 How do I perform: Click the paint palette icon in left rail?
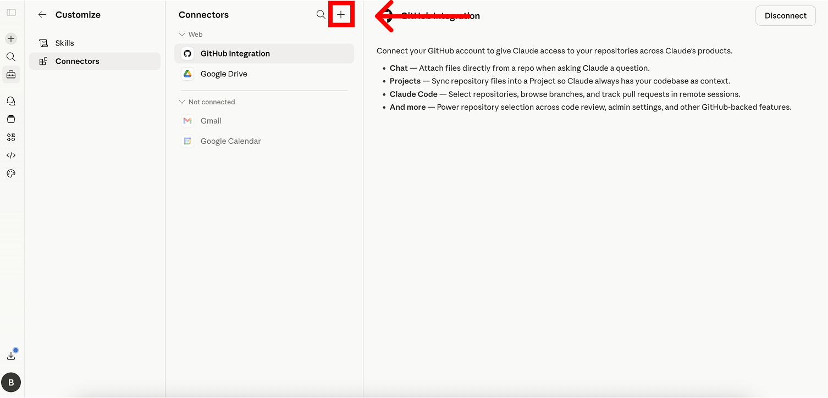tap(11, 173)
